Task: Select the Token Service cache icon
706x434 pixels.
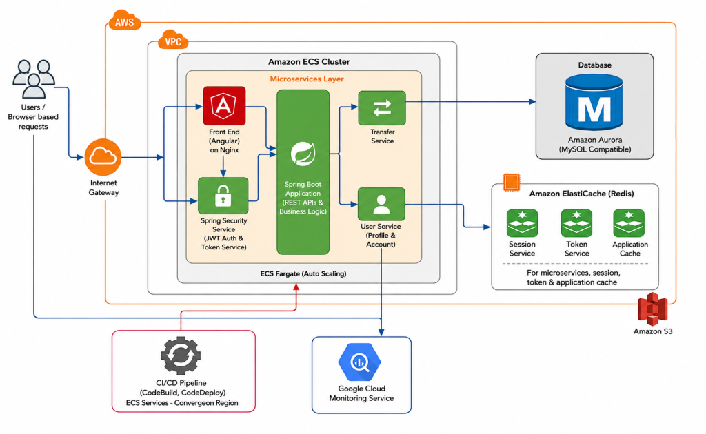Action: tap(576, 223)
